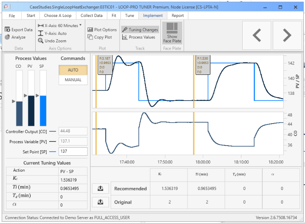Click the Kc value 1.536319 in Current Tuning
The height and width of the screenshot is (223, 305).
click(x=68, y=180)
